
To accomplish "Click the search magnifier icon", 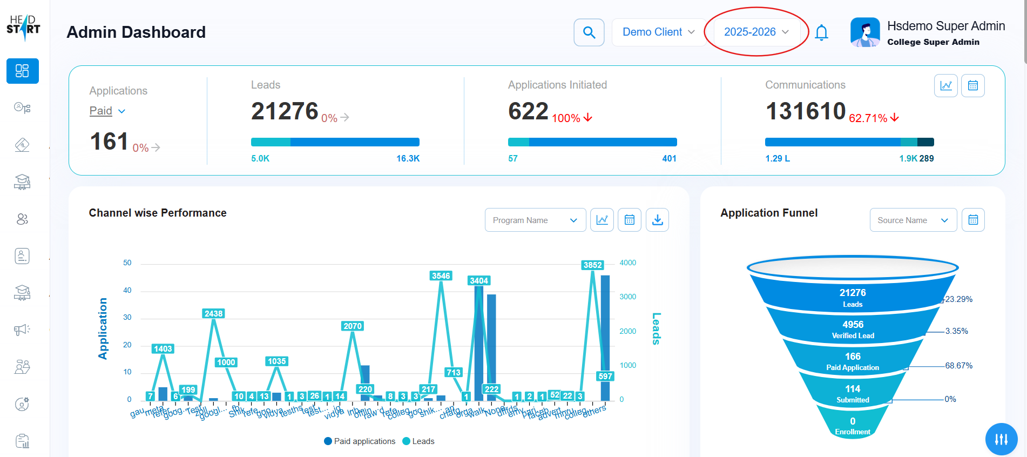I will [x=589, y=32].
